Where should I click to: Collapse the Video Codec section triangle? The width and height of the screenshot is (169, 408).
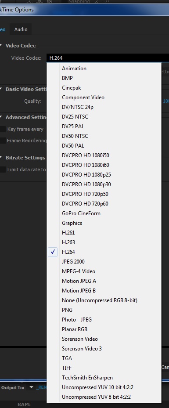(1, 46)
